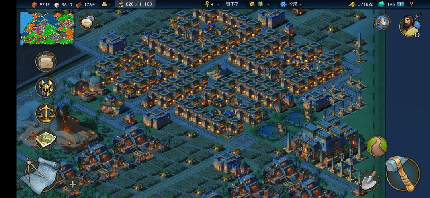Collapse the avatar using minus badge
Screen dimensions: 430x198
point(417,35)
